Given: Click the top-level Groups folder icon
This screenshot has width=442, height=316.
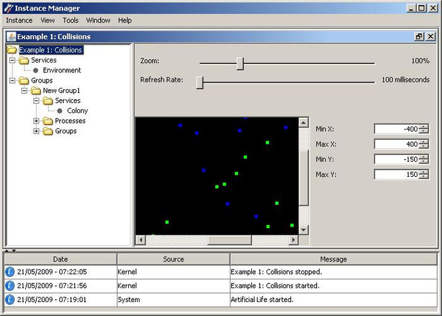Looking at the screenshot, I should click(x=24, y=80).
